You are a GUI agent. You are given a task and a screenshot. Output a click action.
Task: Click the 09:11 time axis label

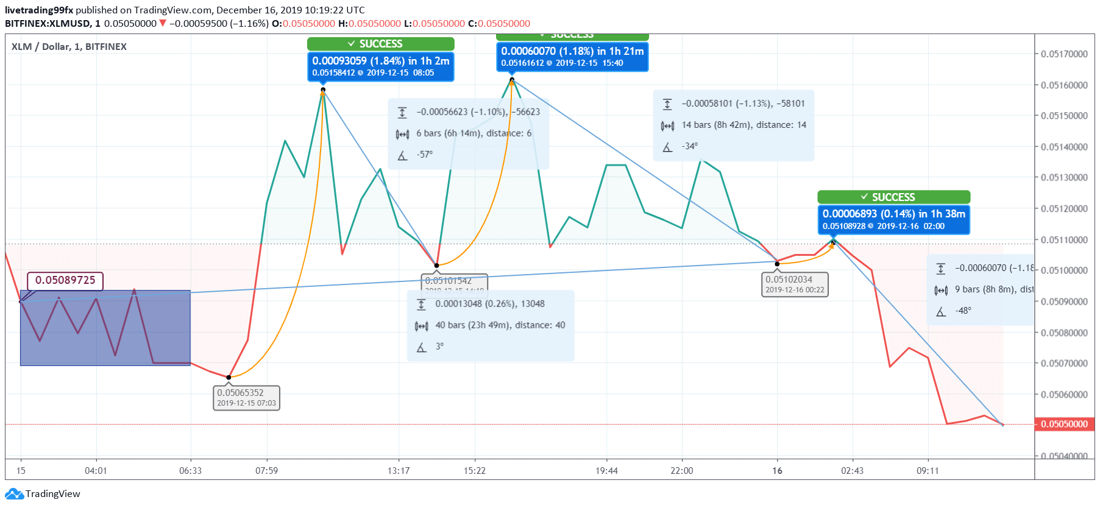[928, 471]
